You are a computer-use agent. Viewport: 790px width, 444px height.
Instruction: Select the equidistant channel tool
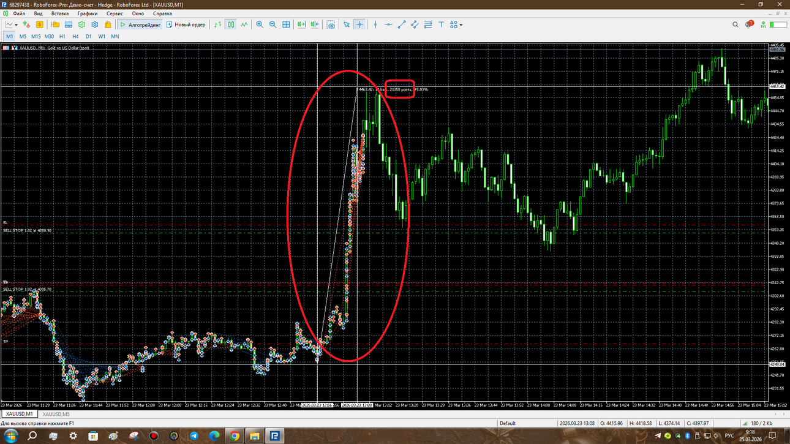click(415, 24)
